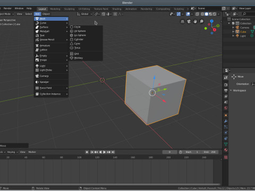Switch to rendered viewport shading
This screenshot has height=191, width=255.
(215, 14)
